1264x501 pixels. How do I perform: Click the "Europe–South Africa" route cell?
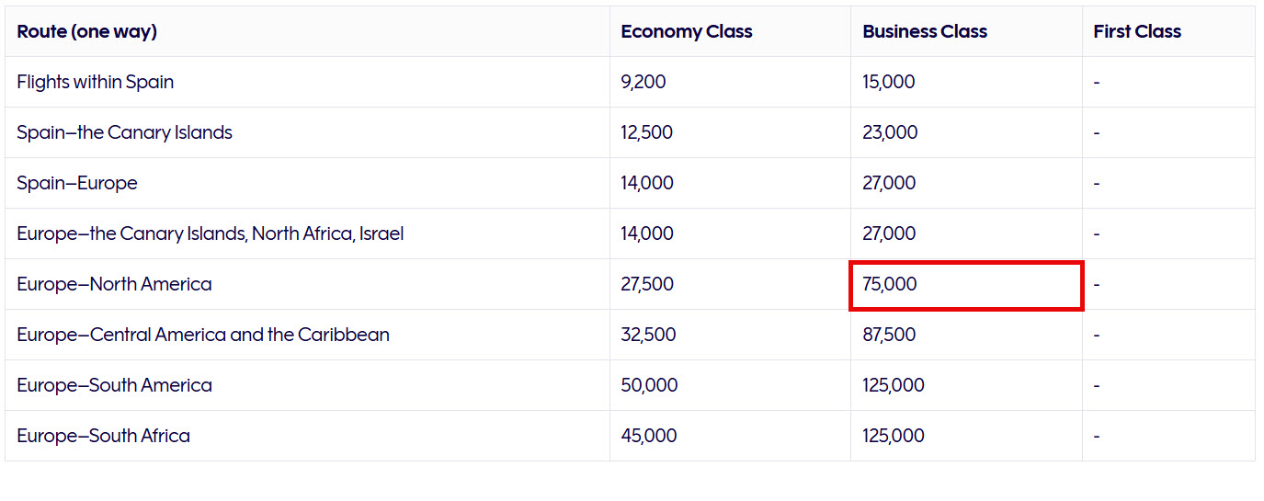point(104,436)
